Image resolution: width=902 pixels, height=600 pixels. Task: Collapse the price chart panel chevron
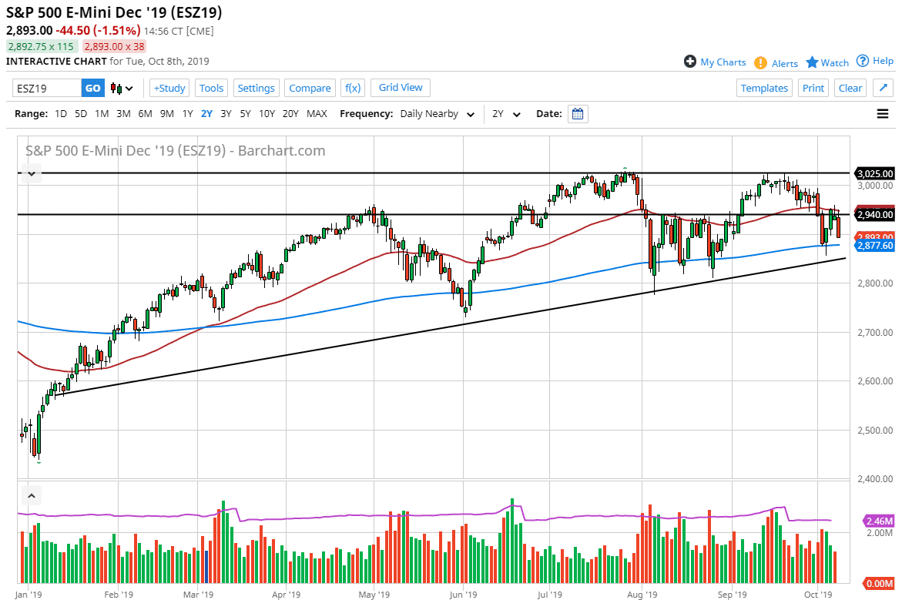(x=31, y=173)
